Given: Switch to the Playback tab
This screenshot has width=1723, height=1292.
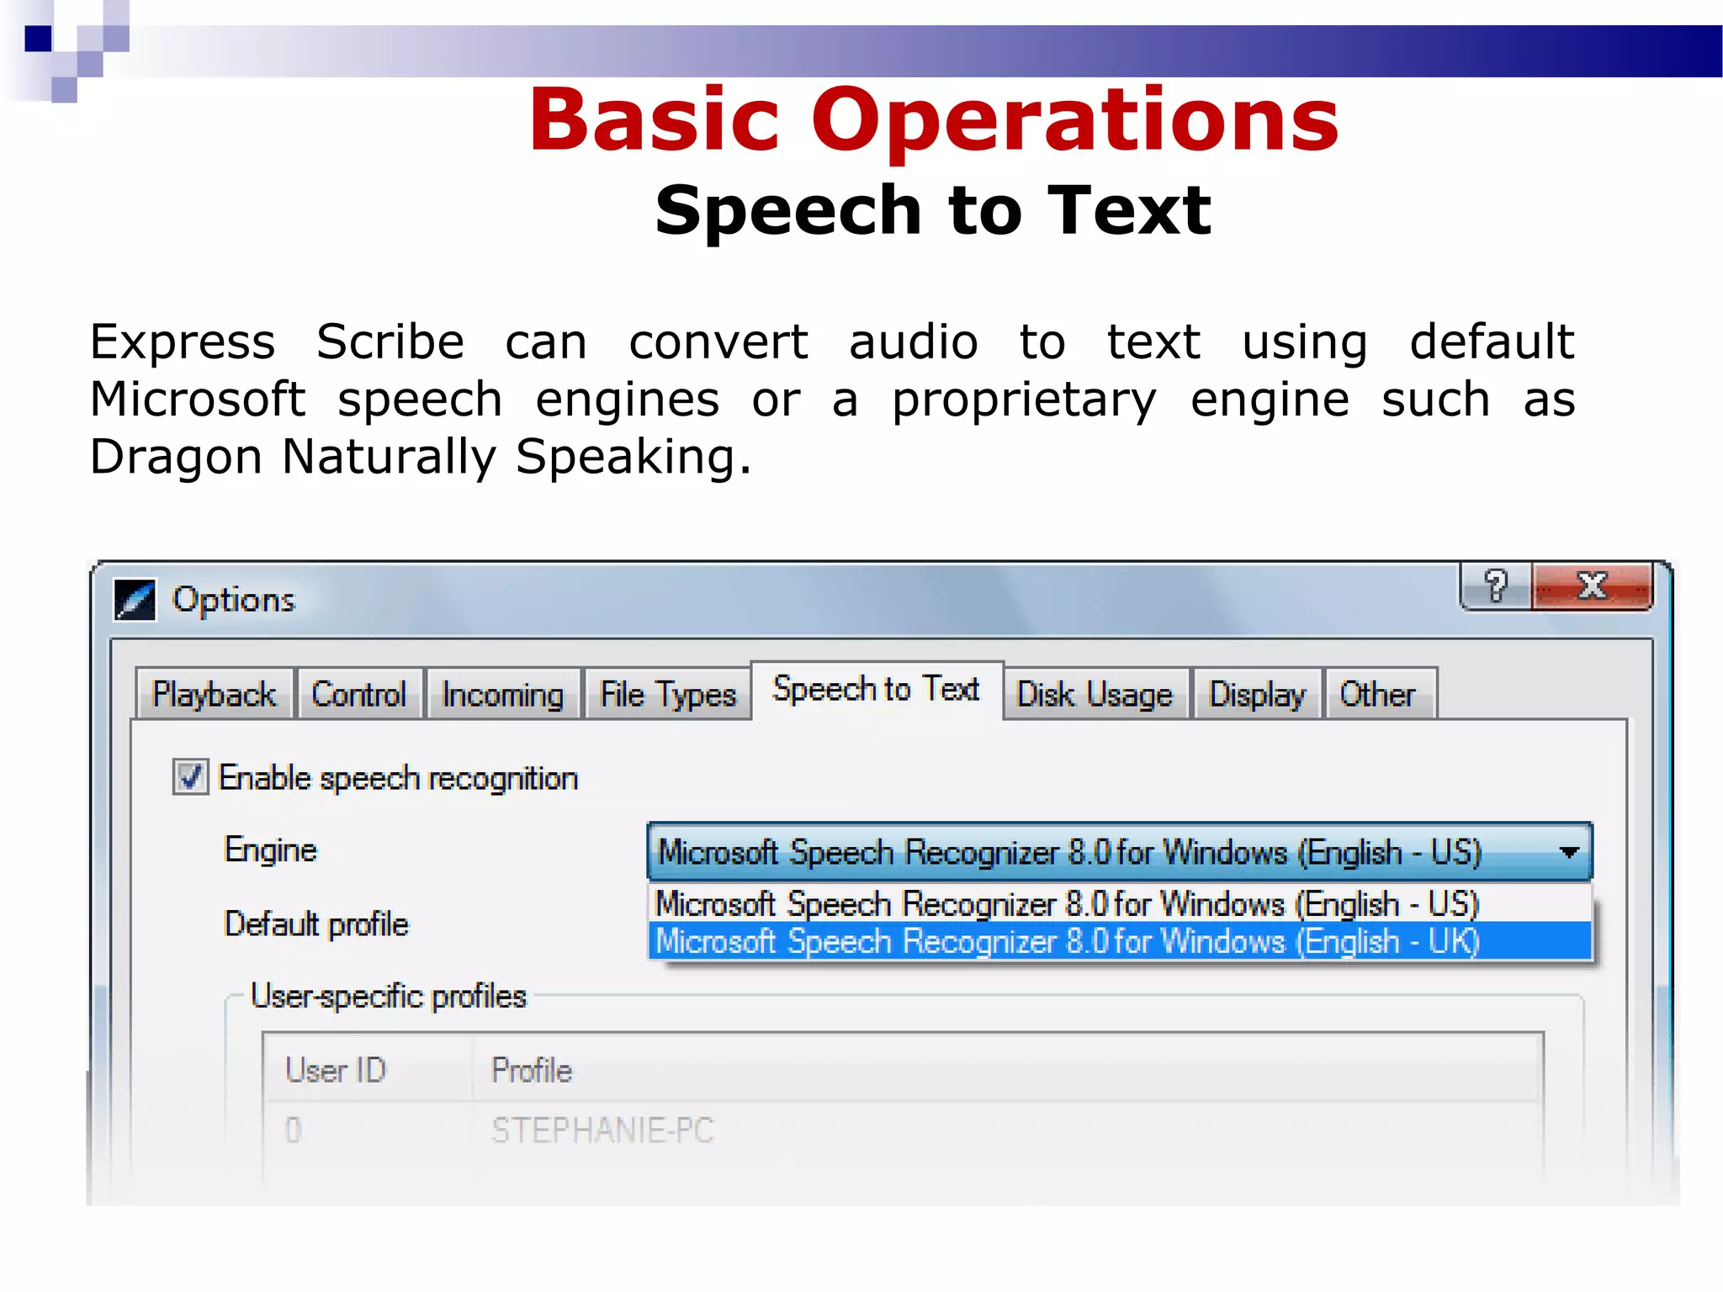Looking at the screenshot, I should [x=214, y=694].
